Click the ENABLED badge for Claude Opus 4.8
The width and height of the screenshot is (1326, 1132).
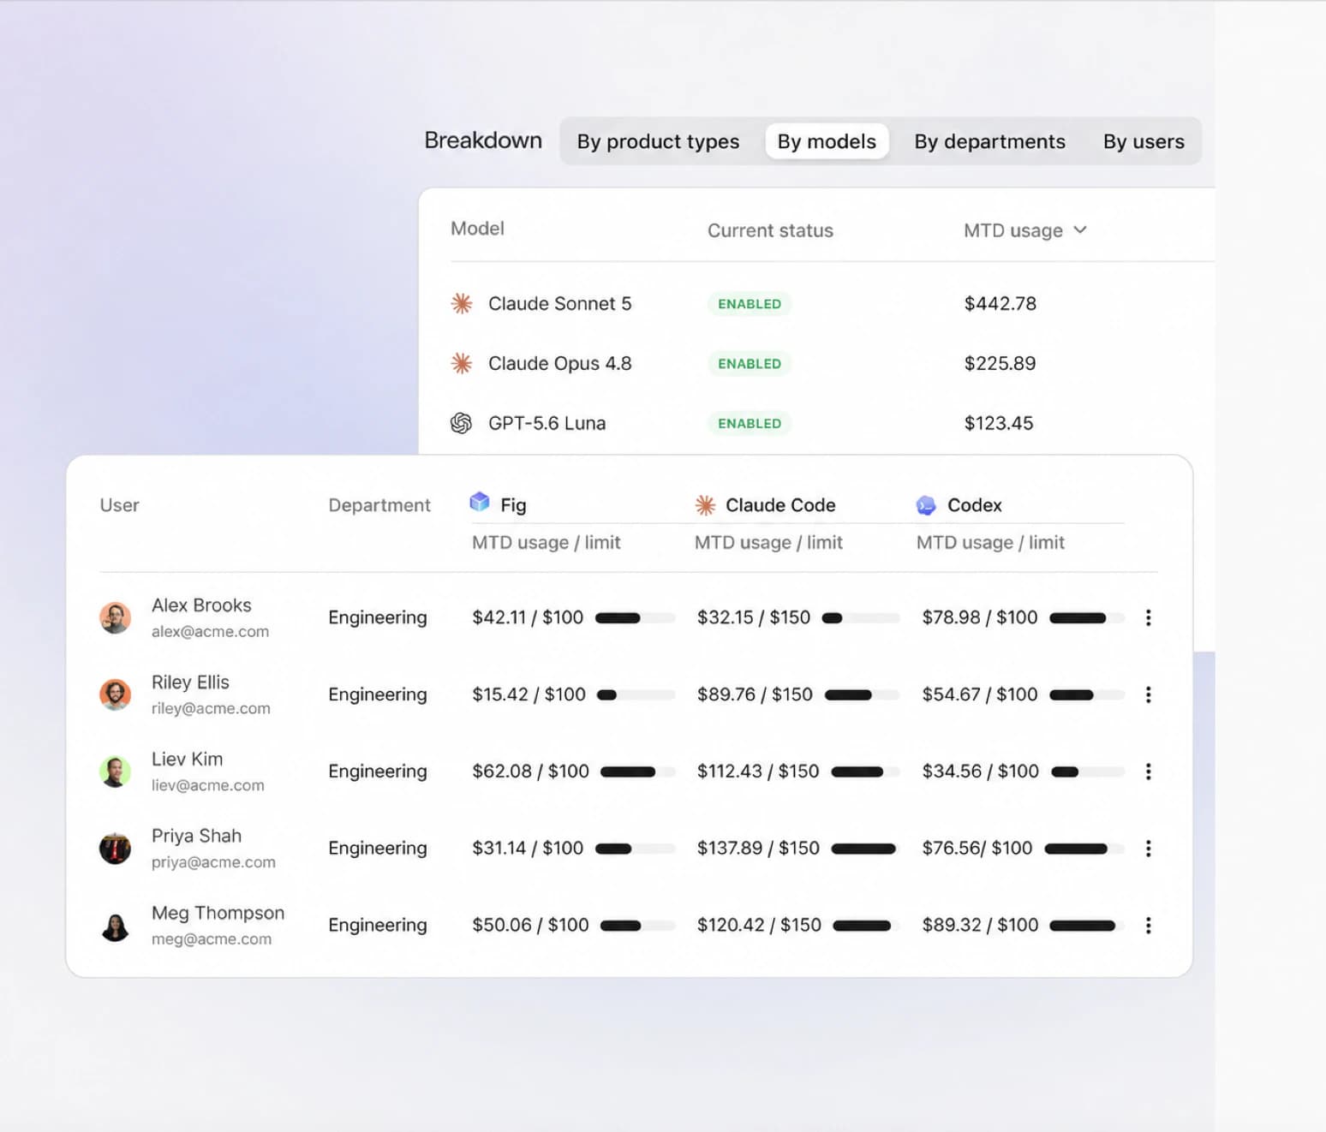(750, 364)
